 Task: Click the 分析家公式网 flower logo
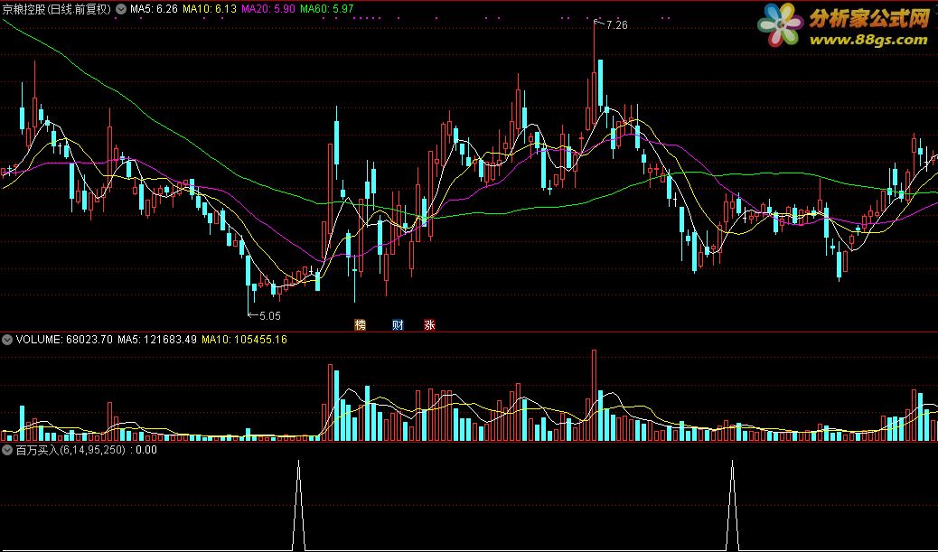[x=780, y=25]
